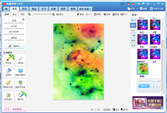Apply the 全彩 effect thumbnail

pos(155,54)
